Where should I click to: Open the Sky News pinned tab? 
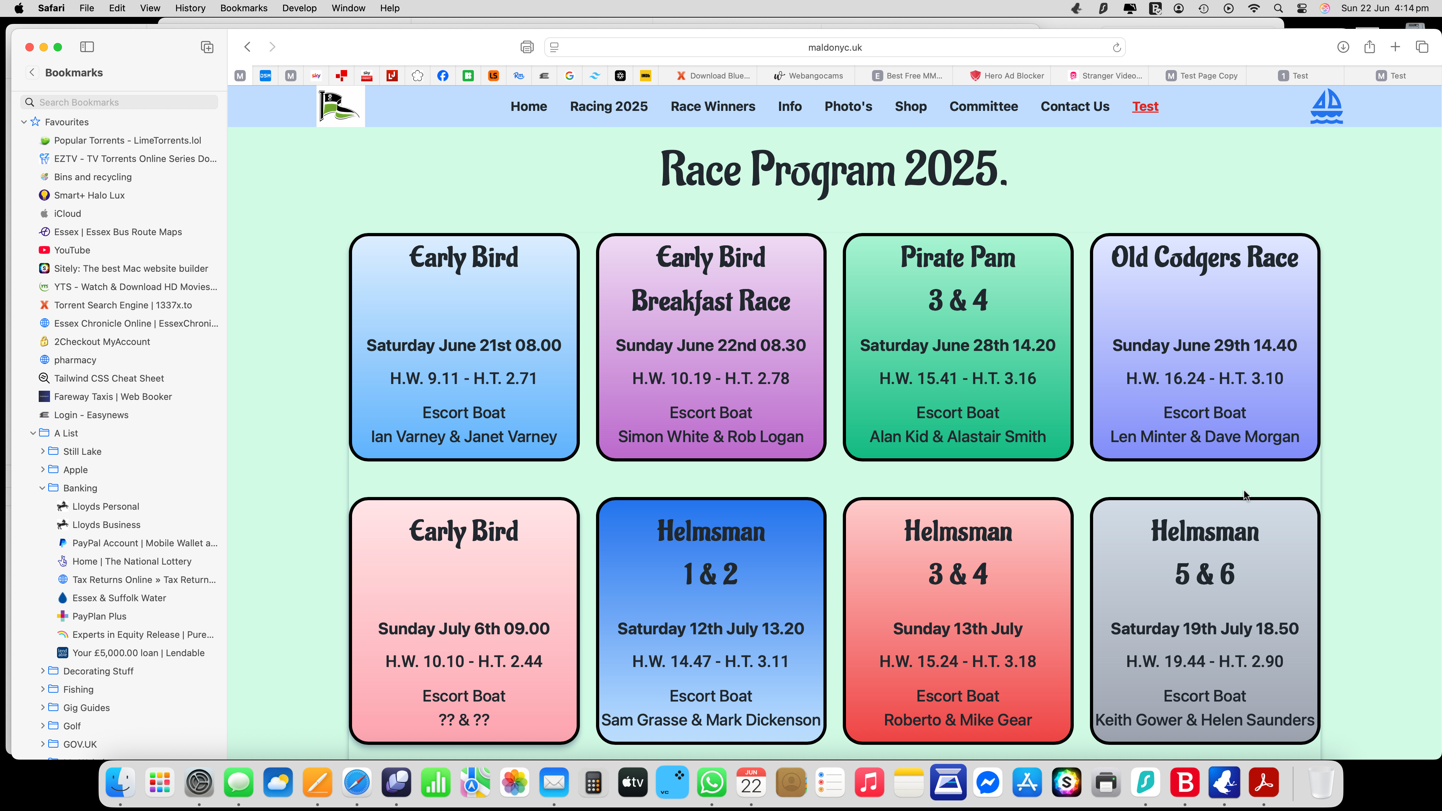[x=366, y=76]
